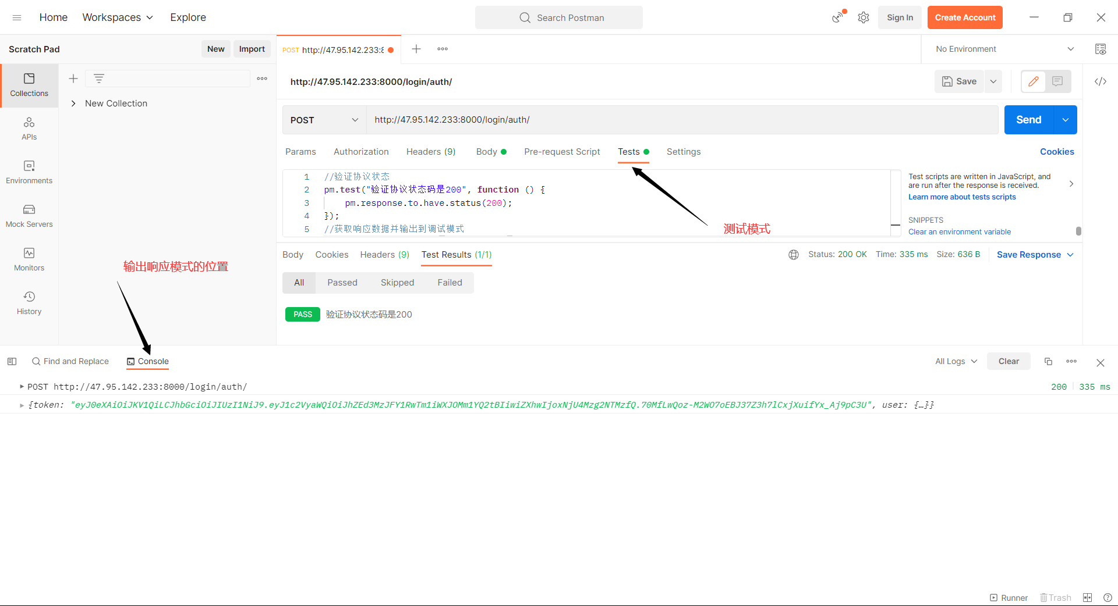The image size is (1118, 606).
Task: Open History in the sidebar
Action: click(29, 303)
